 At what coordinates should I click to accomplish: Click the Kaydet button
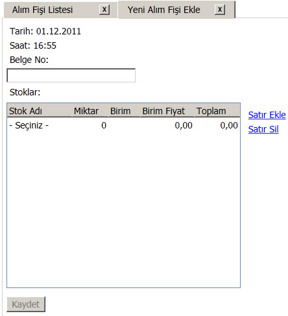coord(26,304)
